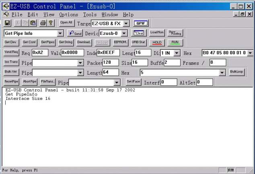Click the Iso Trans button

point(11,63)
